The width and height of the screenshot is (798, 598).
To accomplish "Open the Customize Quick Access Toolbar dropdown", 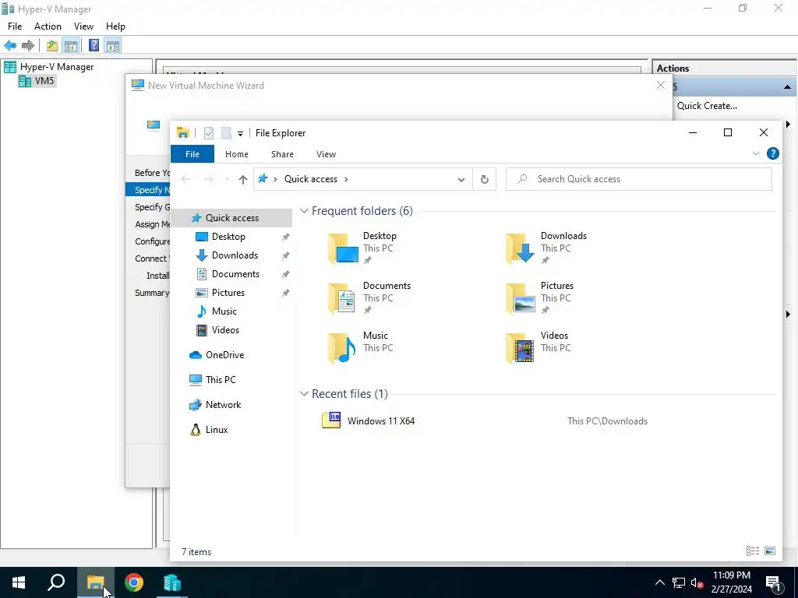I will [x=240, y=134].
